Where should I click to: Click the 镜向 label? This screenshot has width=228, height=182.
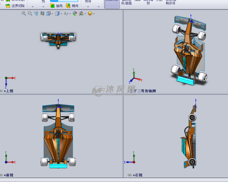(75, 6)
